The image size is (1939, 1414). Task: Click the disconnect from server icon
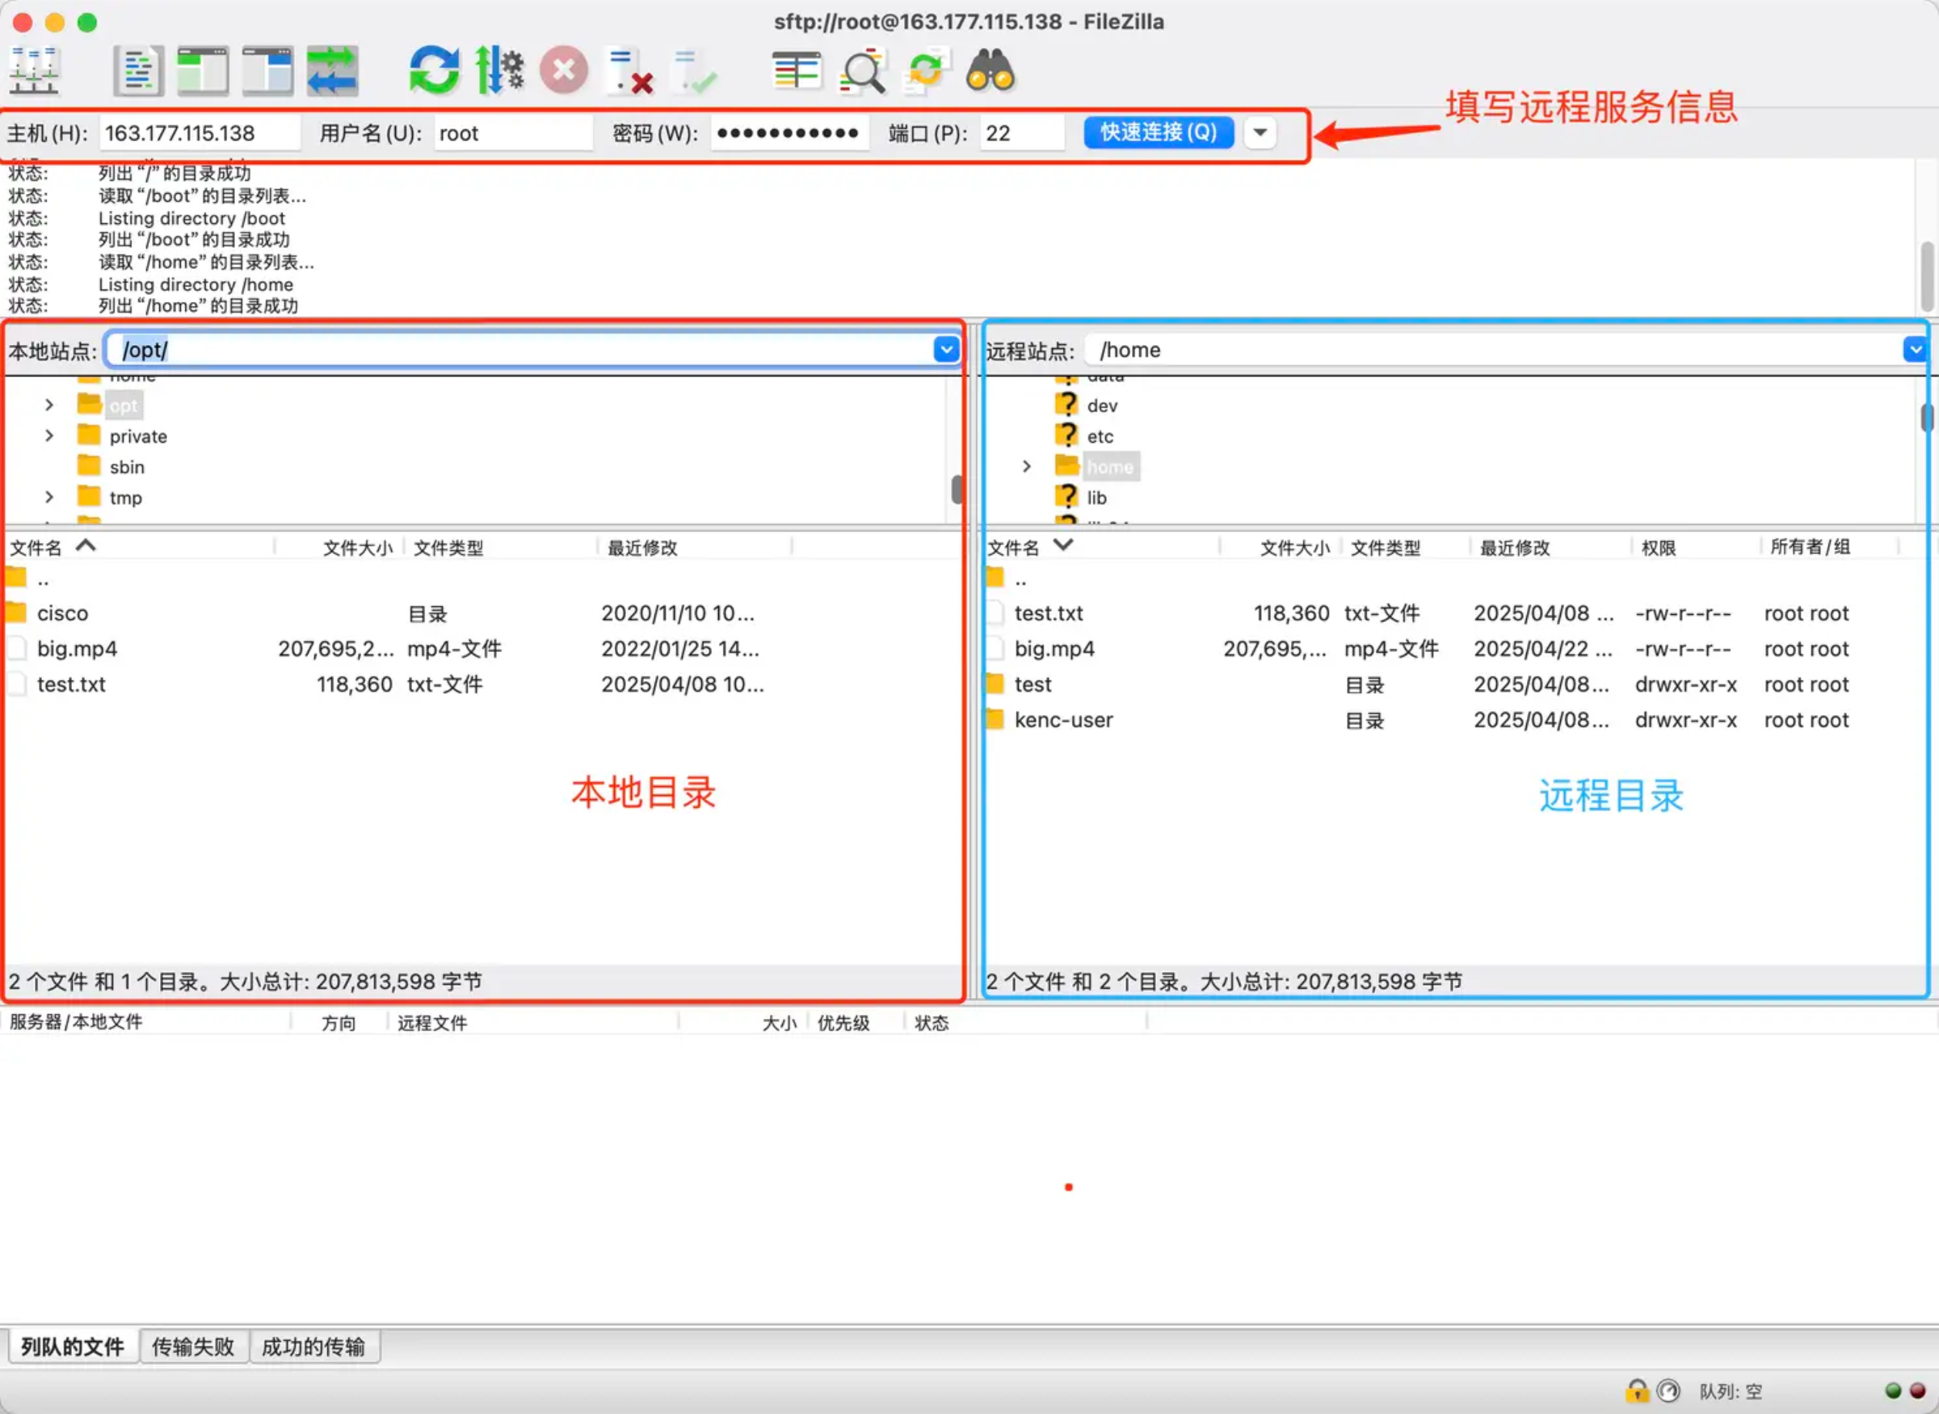629,70
